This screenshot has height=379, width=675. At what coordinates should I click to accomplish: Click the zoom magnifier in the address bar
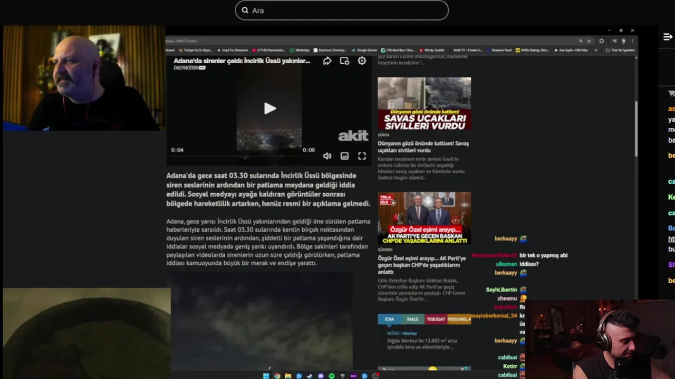(581, 41)
